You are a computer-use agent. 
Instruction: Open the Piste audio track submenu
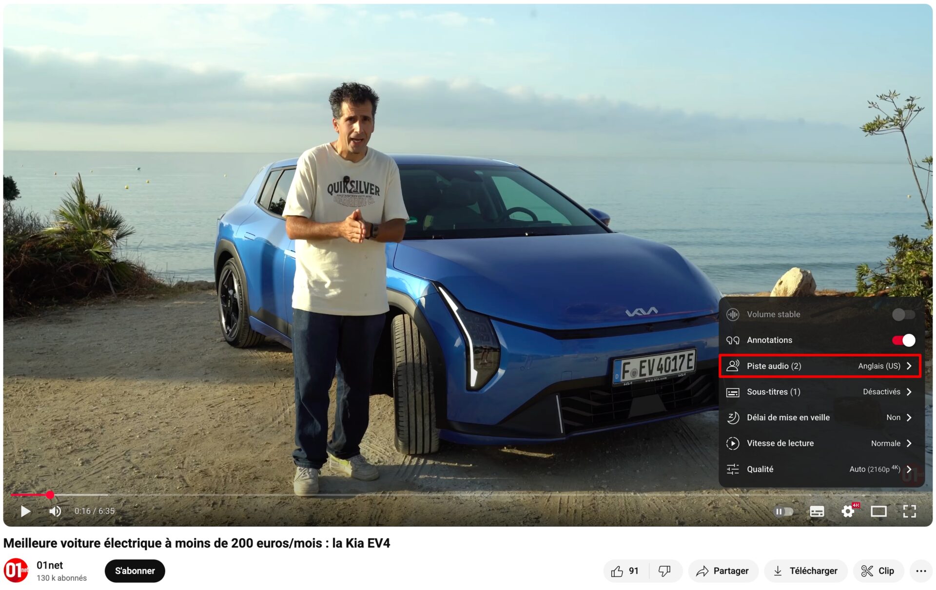coord(820,366)
